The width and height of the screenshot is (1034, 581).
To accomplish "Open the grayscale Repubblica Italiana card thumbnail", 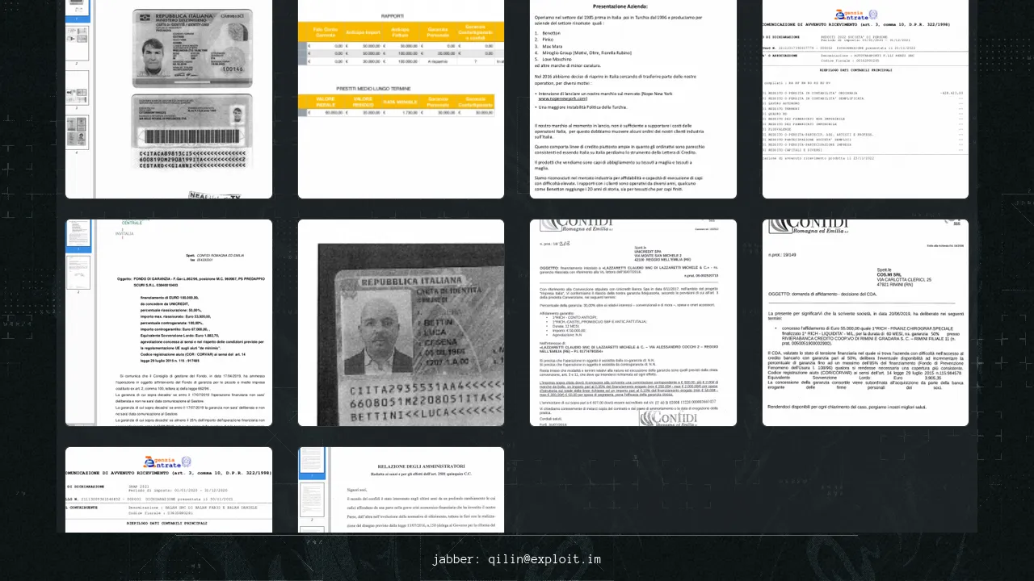I will click(x=401, y=323).
